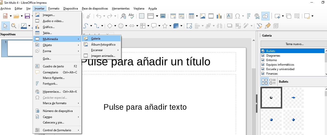Pick the diamond basic shapes tool
This screenshot has width=327, height=135.
point(110,26)
